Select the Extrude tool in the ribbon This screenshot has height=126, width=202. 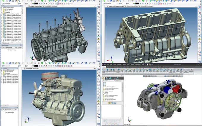(111, 71)
